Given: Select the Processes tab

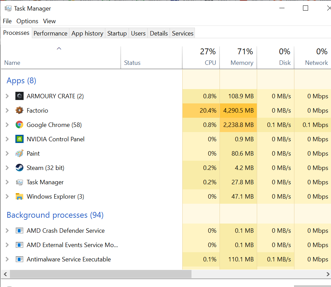Looking at the screenshot, I should pos(16,33).
